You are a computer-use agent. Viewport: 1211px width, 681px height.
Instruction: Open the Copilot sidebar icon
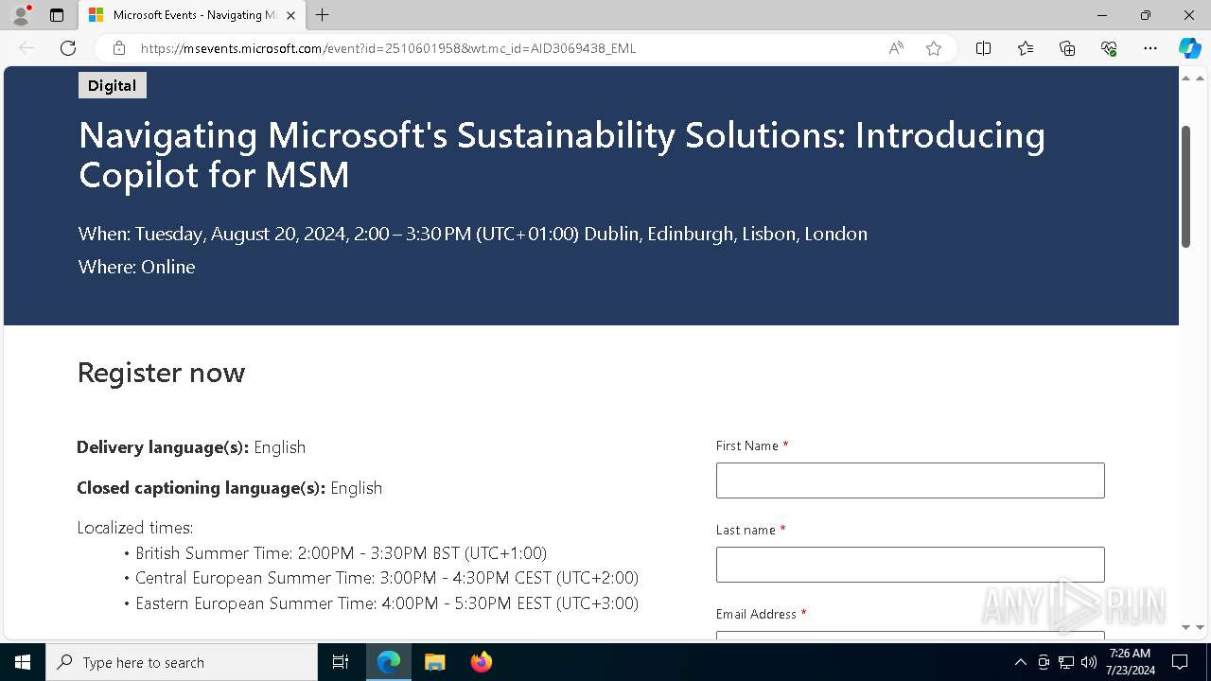1188,48
